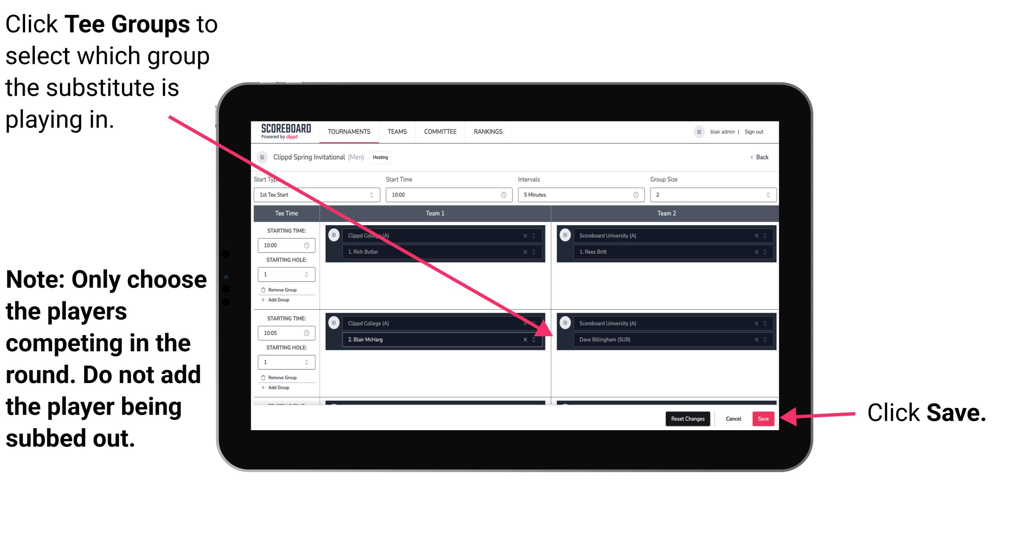Click the Save button
The height and width of the screenshot is (552, 1026).
pos(762,419)
